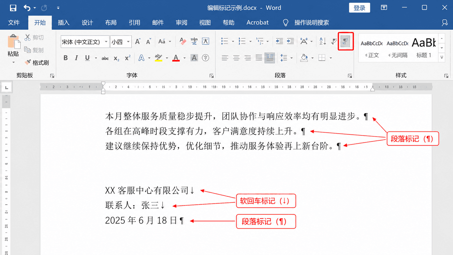Screen dimensions: 453x255
Task: Increase the font size with the larger A
Action: [138, 41]
